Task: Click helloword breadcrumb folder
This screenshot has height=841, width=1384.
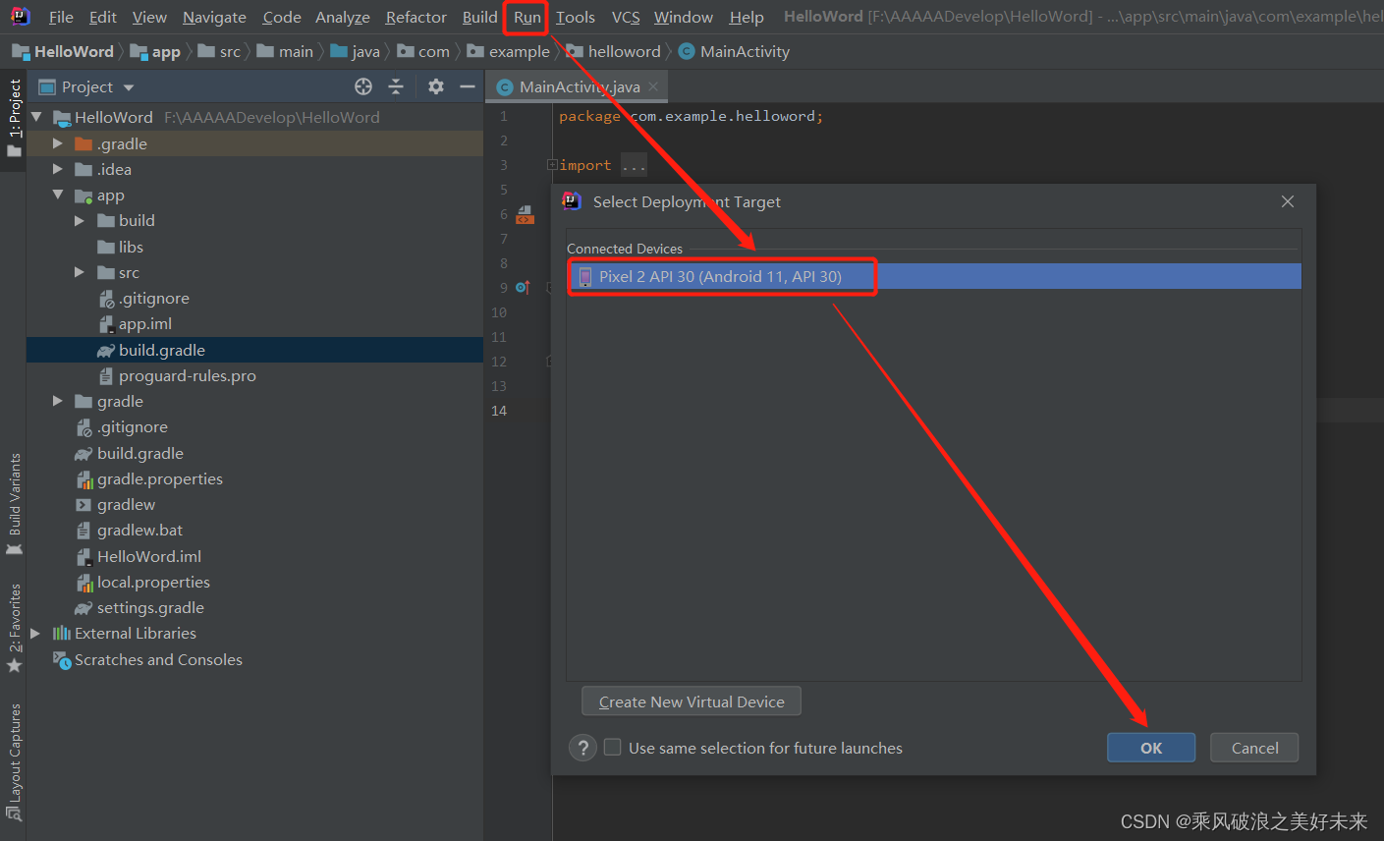Action: [x=613, y=51]
